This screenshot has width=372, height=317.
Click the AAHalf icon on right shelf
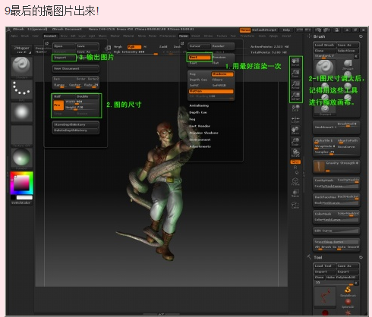(295, 96)
